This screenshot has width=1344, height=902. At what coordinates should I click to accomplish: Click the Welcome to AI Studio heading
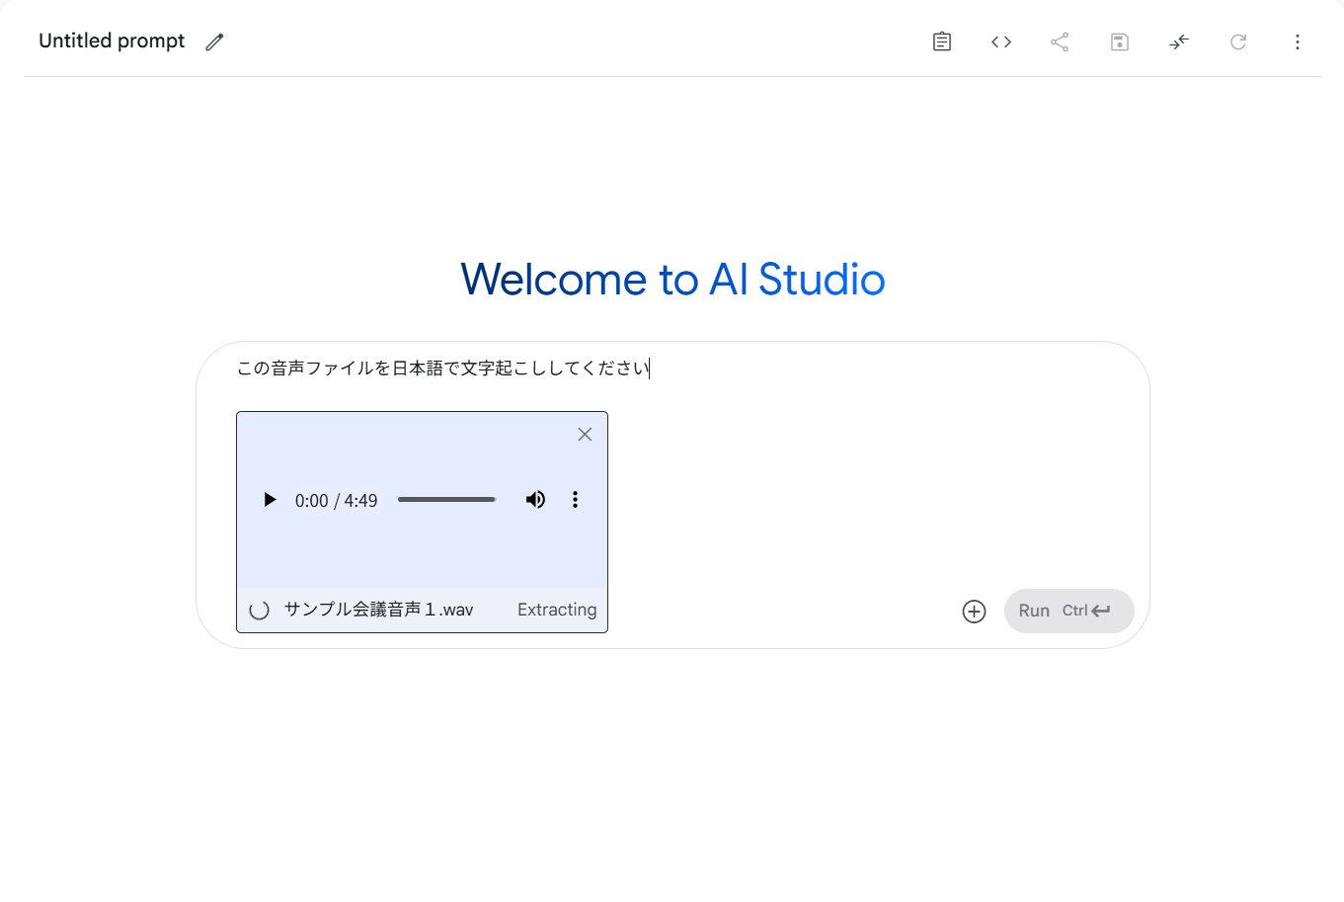coord(672,280)
